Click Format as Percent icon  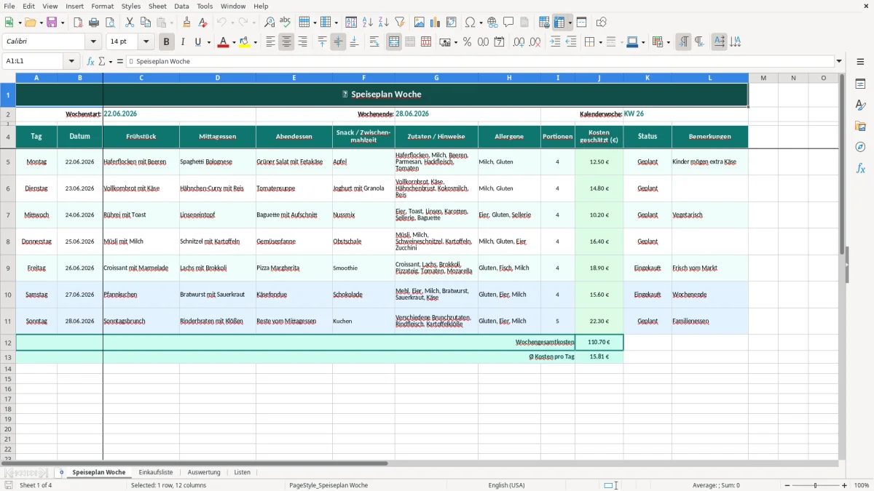[467, 42]
